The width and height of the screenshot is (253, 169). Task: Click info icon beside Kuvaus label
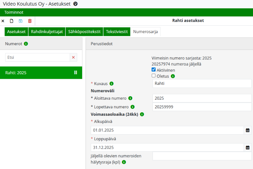(112, 84)
